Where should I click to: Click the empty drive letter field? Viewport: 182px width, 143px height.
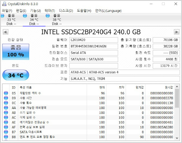[94, 66]
